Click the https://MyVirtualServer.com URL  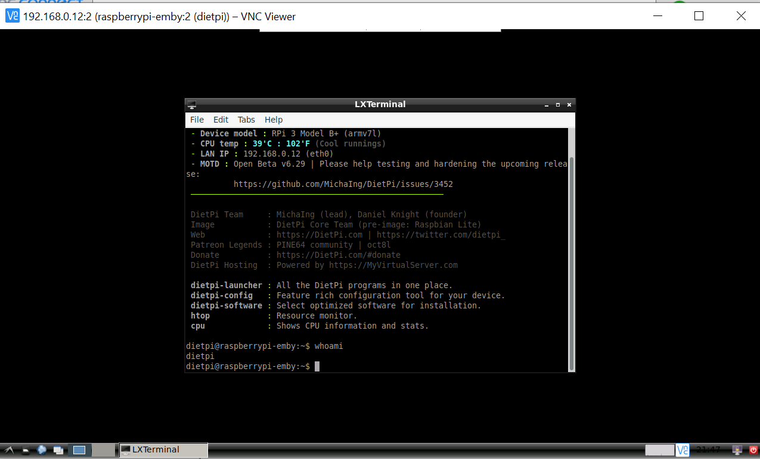click(393, 265)
